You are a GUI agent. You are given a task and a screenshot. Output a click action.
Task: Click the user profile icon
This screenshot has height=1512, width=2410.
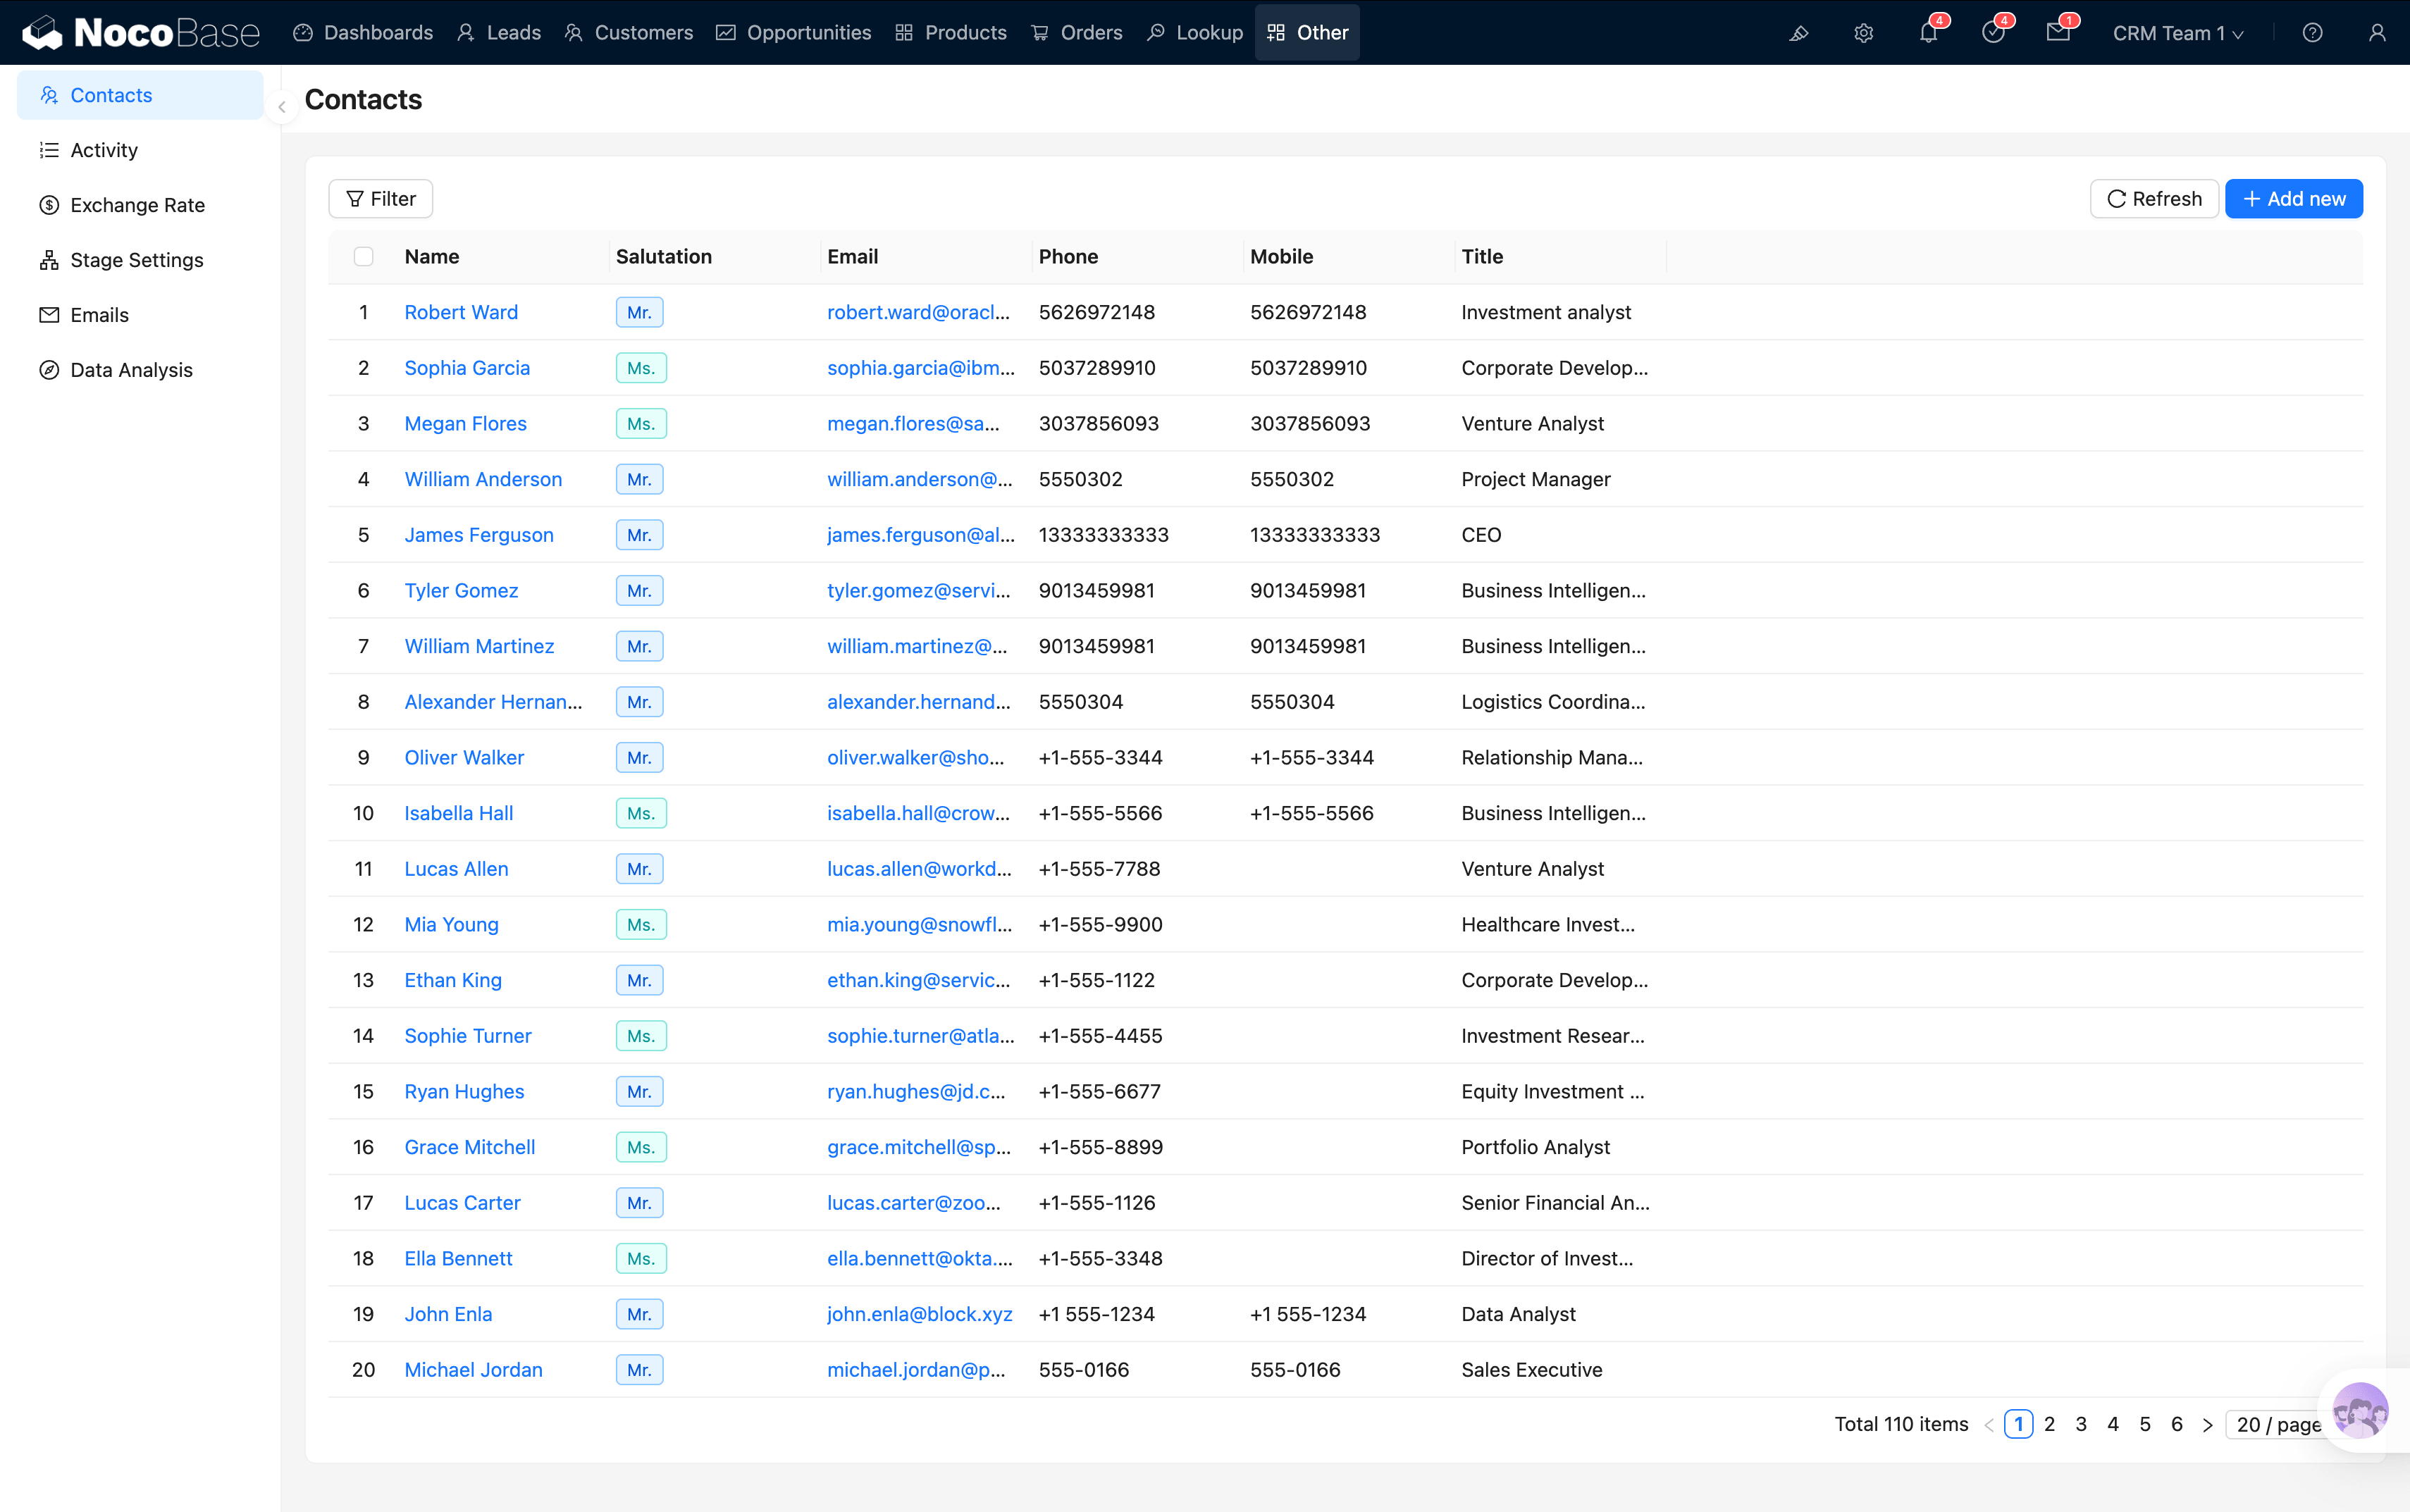pyautogui.click(x=2376, y=33)
